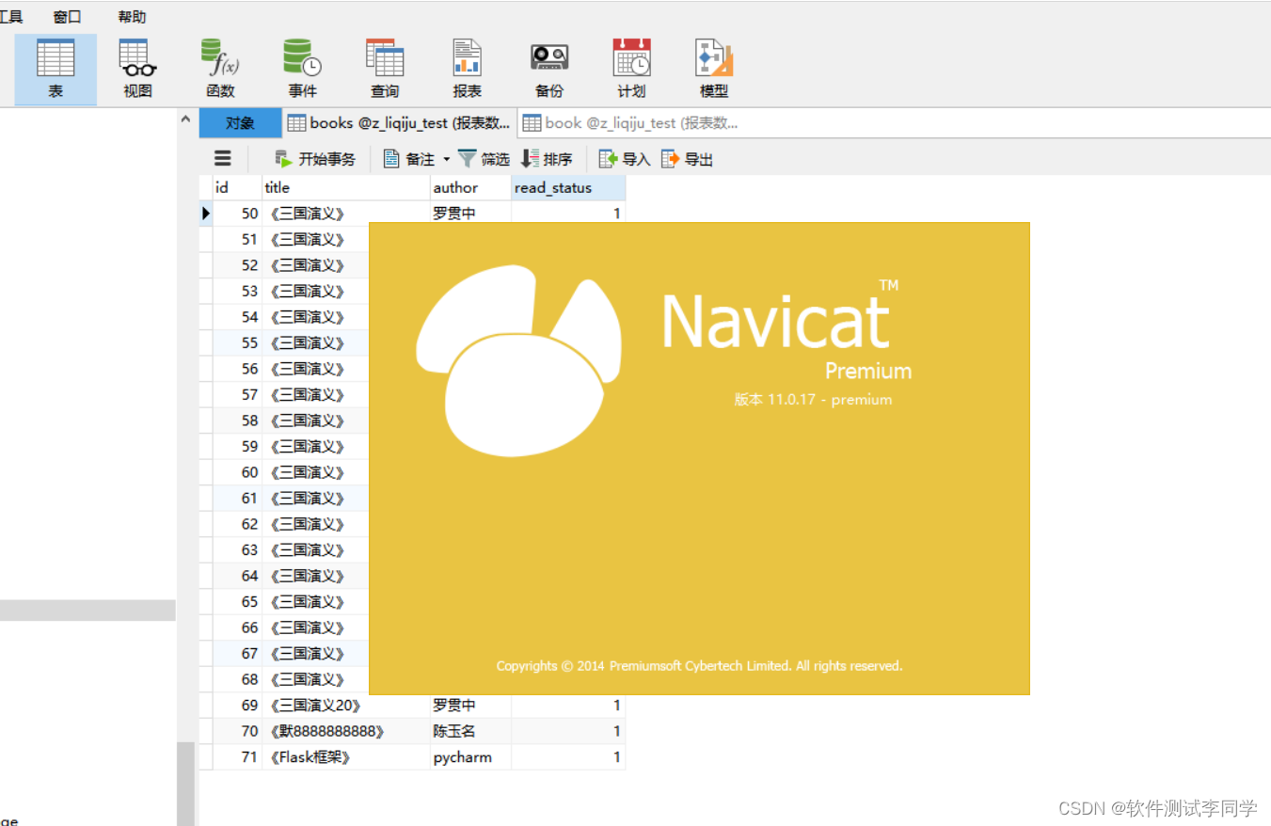
Task: Click the 导入 (Import) toolbar button
Action: (x=626, y=159)
